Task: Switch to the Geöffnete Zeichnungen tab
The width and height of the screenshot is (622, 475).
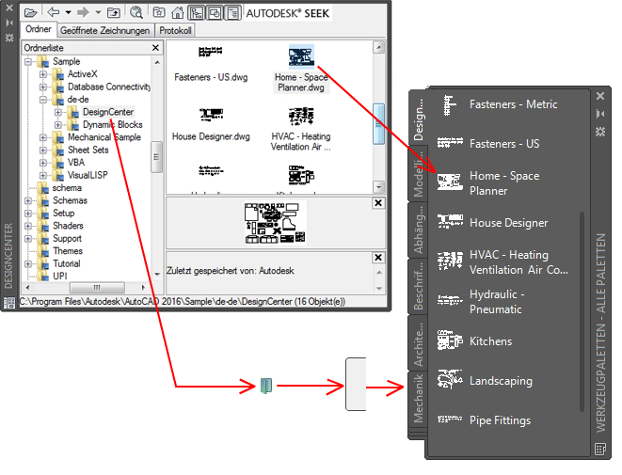Action: (105, 30)
